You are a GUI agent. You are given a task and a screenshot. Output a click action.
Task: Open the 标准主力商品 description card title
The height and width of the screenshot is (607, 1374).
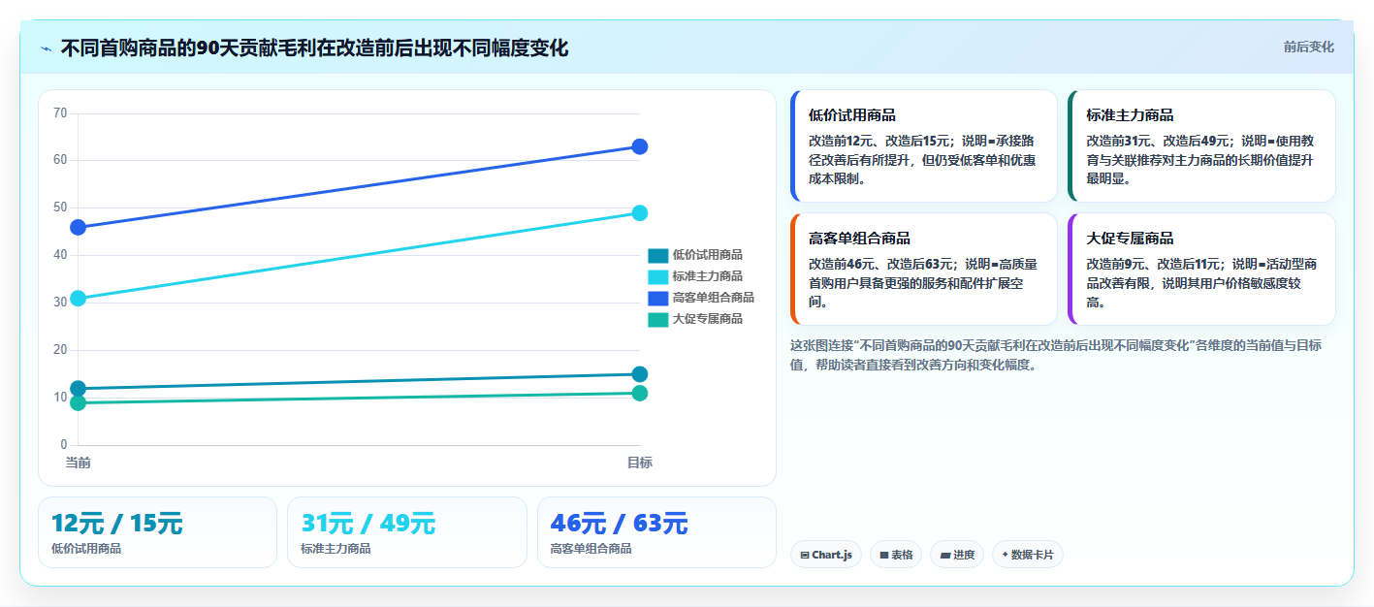click(x=1130, y=114)
